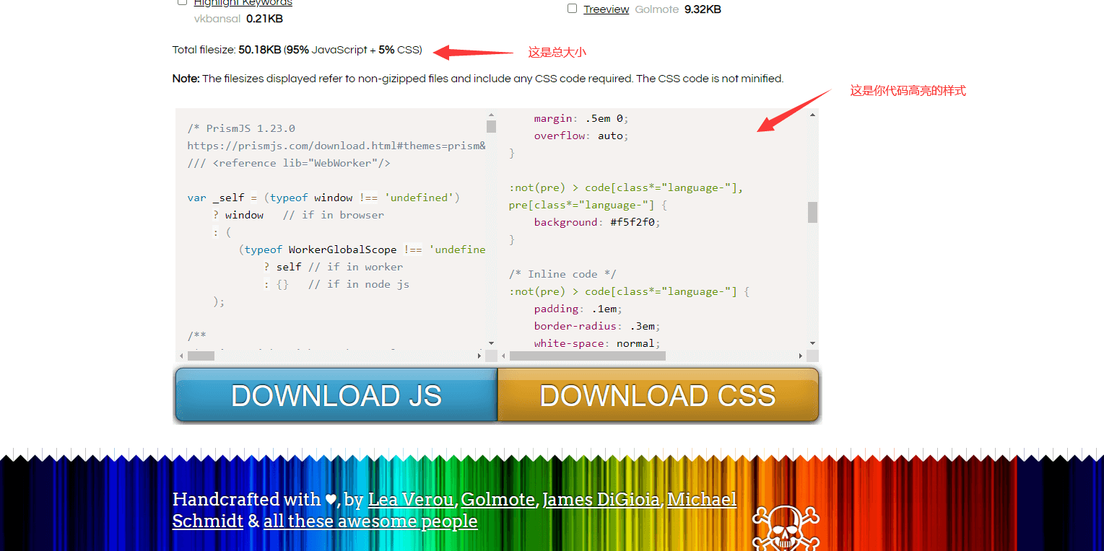This screenshot has width=1104, height=551.
Task: Open the Treeview plugin link
Action: pos(606,9)
